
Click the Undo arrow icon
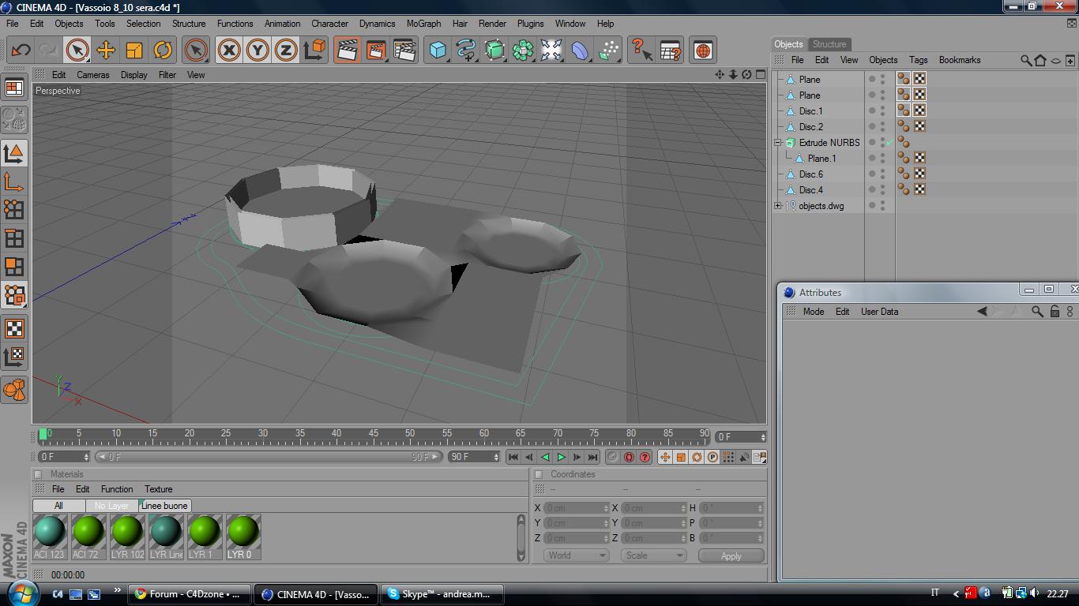click(x=21, y=50)
